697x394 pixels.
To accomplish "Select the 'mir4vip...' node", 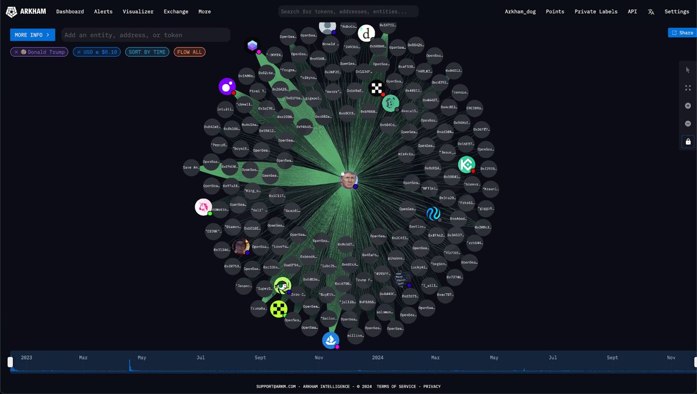I will coord(406,154).
